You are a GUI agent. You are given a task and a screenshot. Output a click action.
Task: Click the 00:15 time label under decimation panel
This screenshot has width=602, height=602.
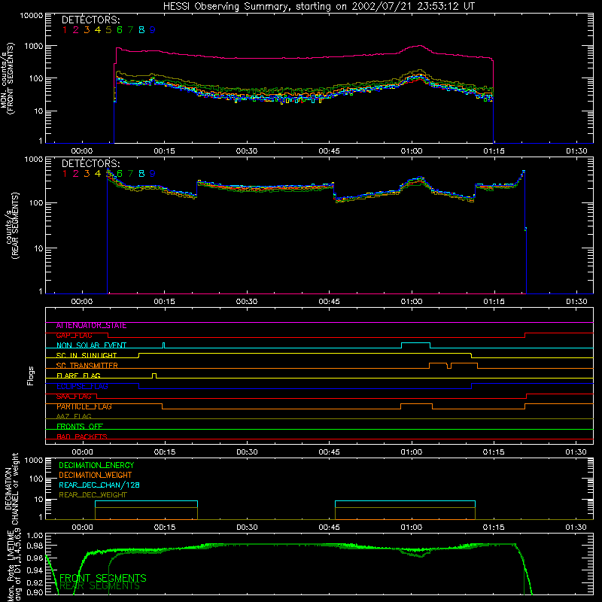coord(165,528)
